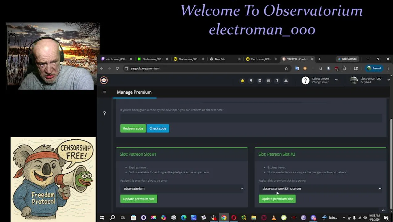Image resolution: width=393 pixels, height=222 pixels.
Task: Open the VLC cone icon on taskbar
Action: 274,218
